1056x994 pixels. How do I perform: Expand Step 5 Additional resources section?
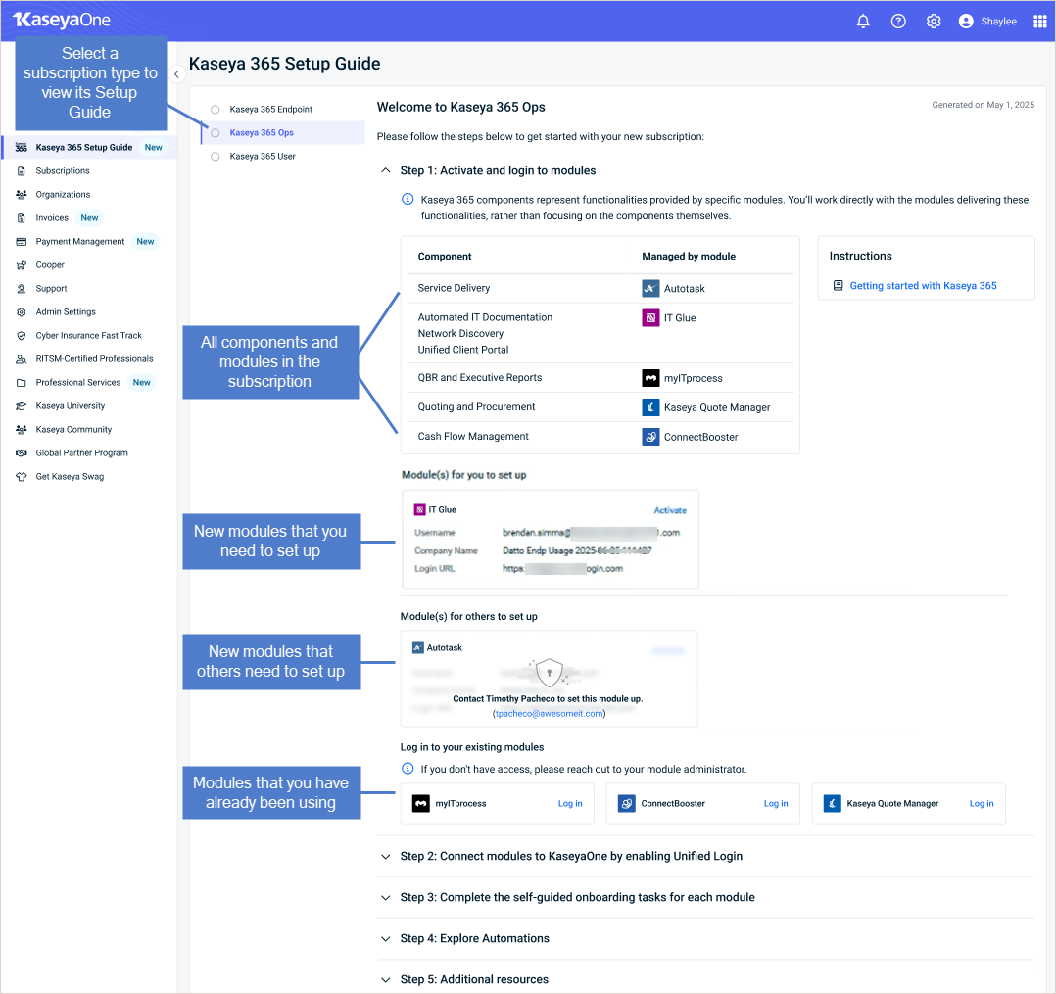coord(385,980)
